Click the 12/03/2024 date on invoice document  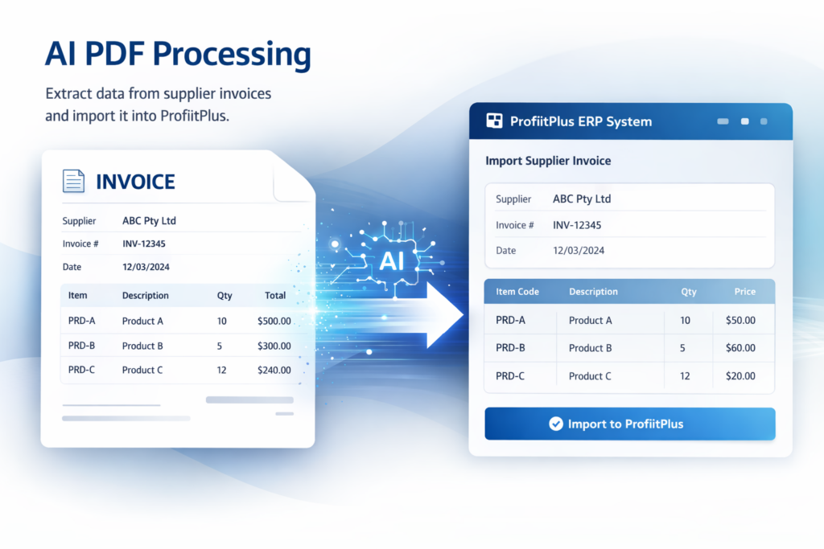coord(146,267)
